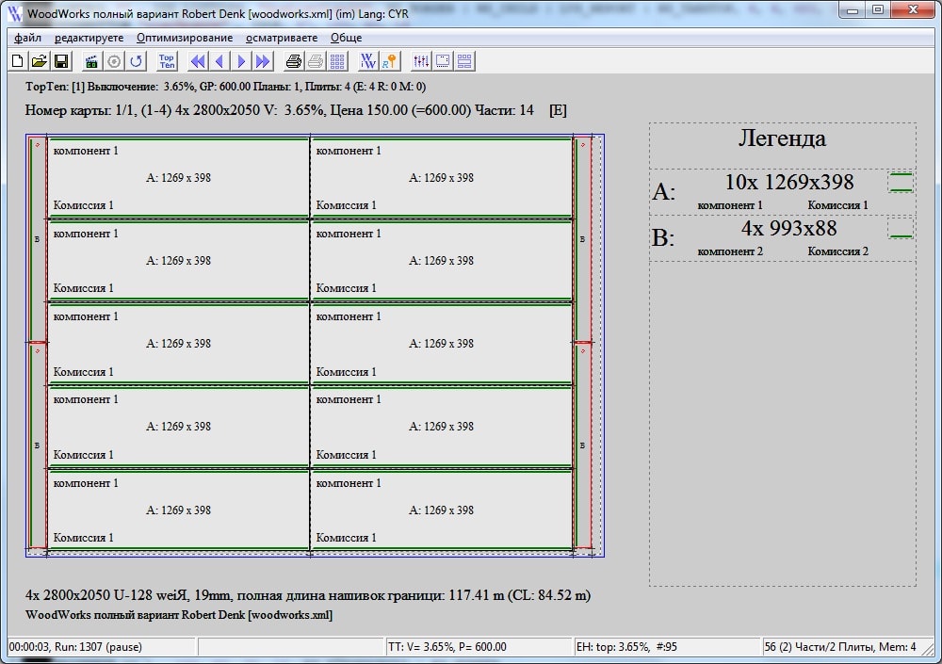
Task: Open settings with the sliders icon
Action: tap(420, 60)
